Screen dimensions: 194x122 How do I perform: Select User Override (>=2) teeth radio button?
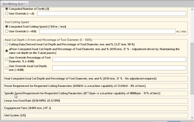(7, 13)
